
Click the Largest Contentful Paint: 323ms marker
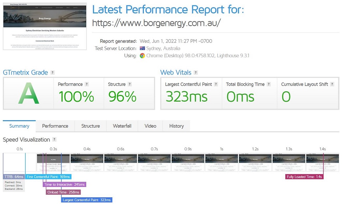tap(87, 200)
